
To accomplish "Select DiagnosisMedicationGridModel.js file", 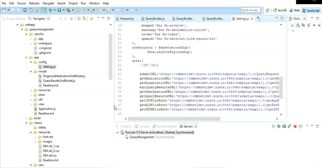I will pos(62,76).
